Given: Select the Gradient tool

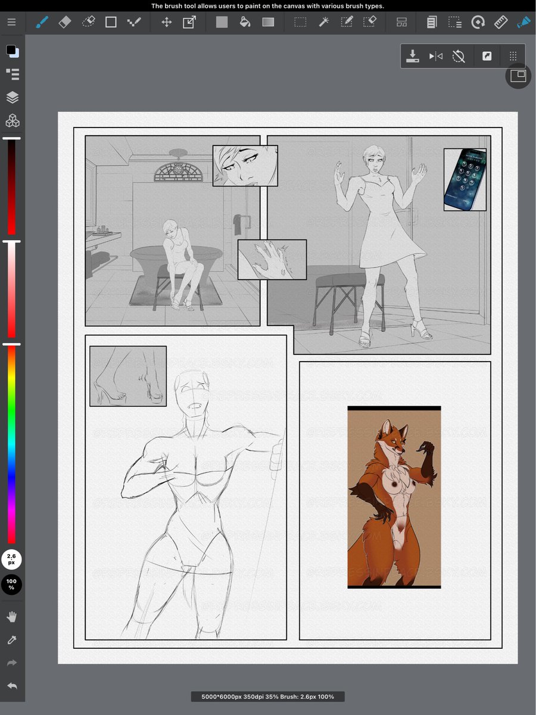Looking at the screenshot, I should 268,22.
